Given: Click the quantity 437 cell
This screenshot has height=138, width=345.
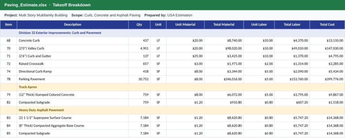Looking at the screenshot, I should pos(139,41).
